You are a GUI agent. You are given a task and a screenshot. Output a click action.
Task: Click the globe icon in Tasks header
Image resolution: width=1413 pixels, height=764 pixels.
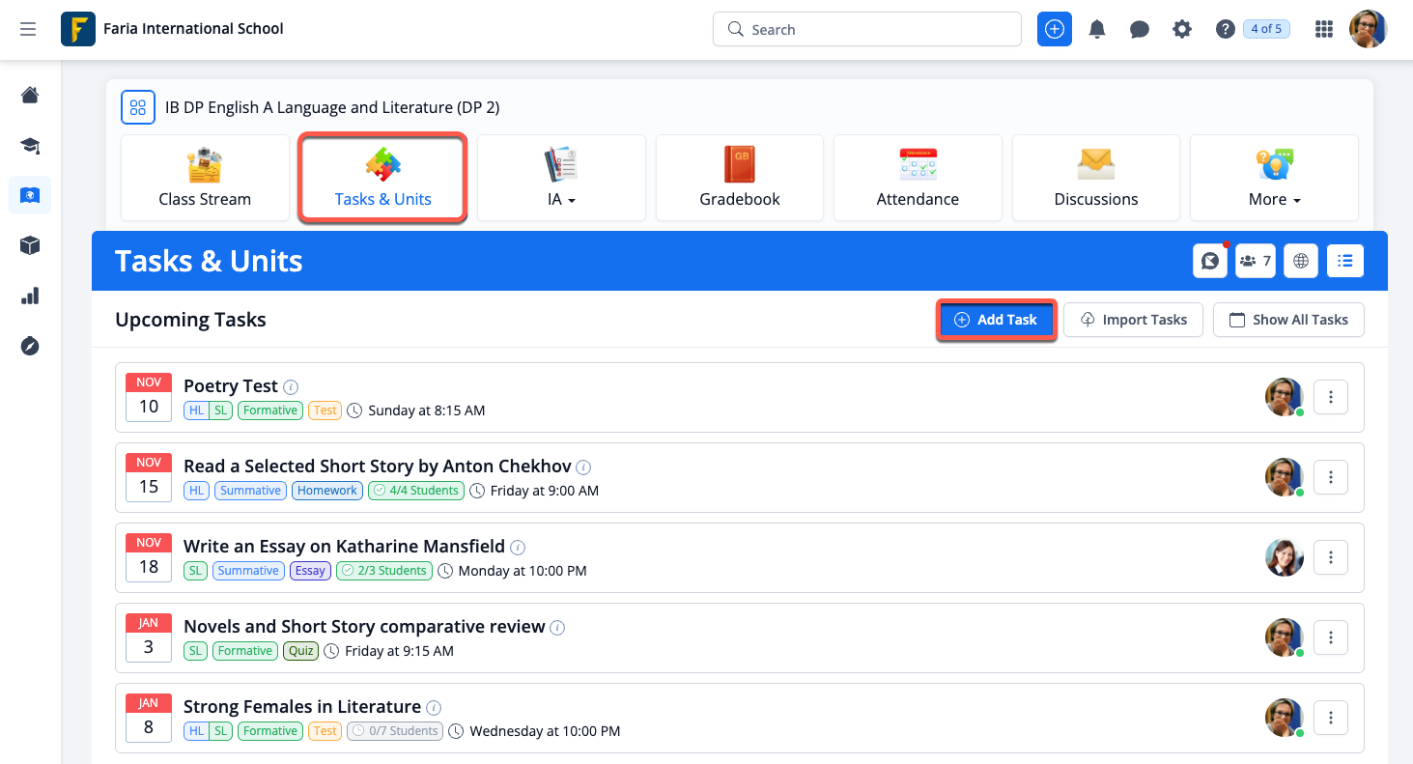click(1301, 261)
